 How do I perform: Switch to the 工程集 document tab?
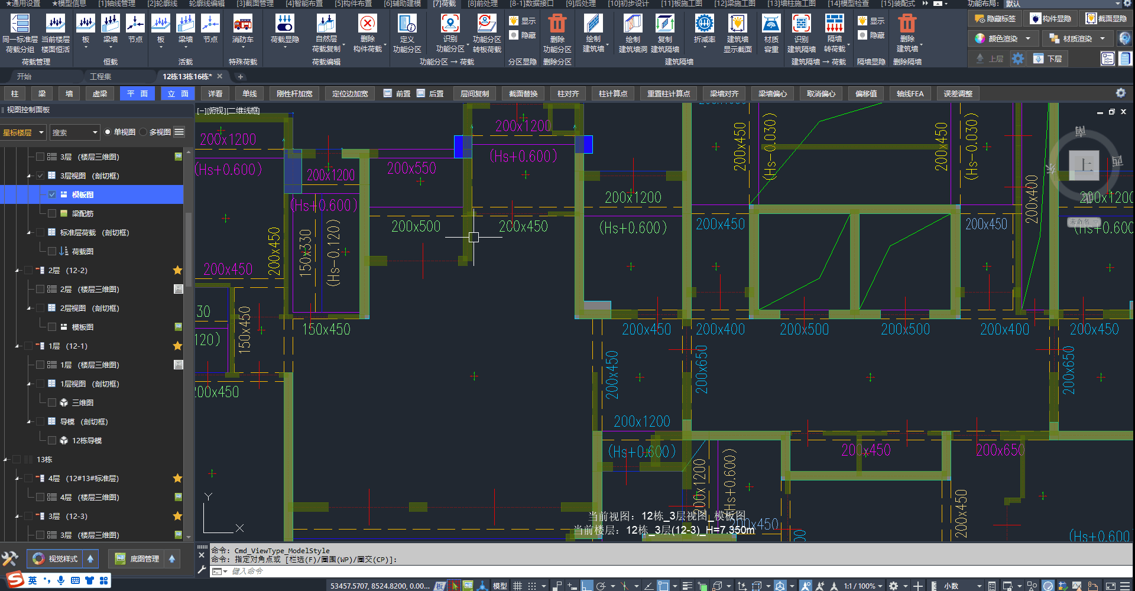pyautogui.click(x=100, y=77)
